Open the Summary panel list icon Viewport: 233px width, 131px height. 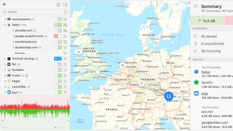pyautogui.click(x=196, y=6)
